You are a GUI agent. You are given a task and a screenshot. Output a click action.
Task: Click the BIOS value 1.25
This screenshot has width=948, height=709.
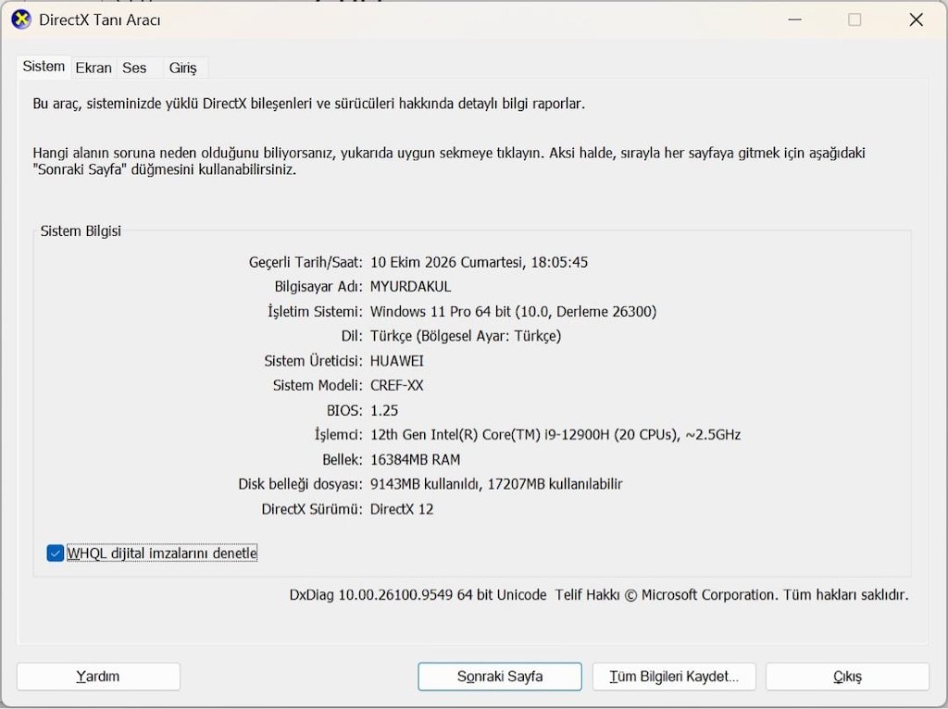coord(384,410)
